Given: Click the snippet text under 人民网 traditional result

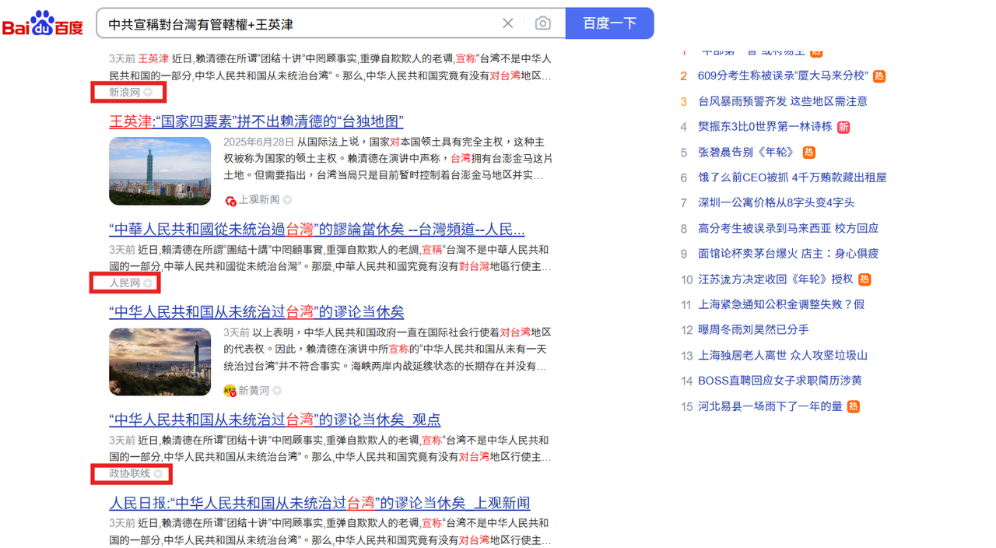Looking at the screenshot, I should 331,258.
